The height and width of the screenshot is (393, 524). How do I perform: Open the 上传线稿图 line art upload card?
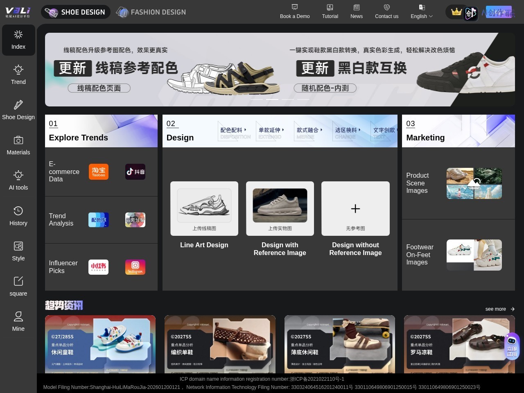click(x=204, y=208)
